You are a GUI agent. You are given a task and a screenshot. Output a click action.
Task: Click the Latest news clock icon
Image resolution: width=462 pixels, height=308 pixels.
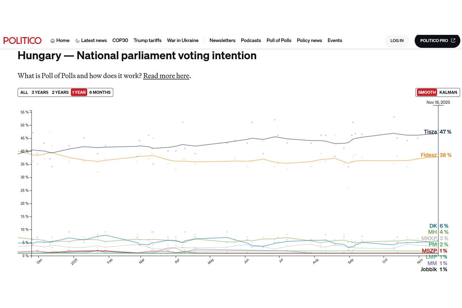tap(78, 41)
